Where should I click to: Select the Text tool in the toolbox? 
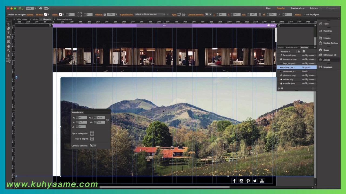coord(8,33)
